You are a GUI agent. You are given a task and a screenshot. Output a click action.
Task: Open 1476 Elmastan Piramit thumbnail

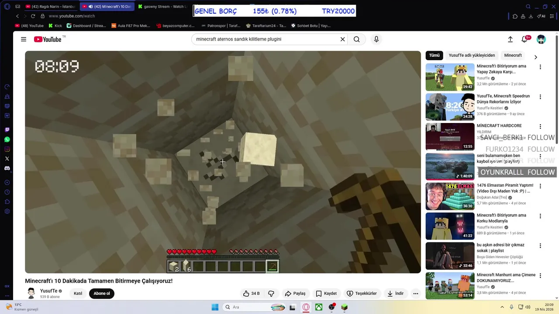450,196
